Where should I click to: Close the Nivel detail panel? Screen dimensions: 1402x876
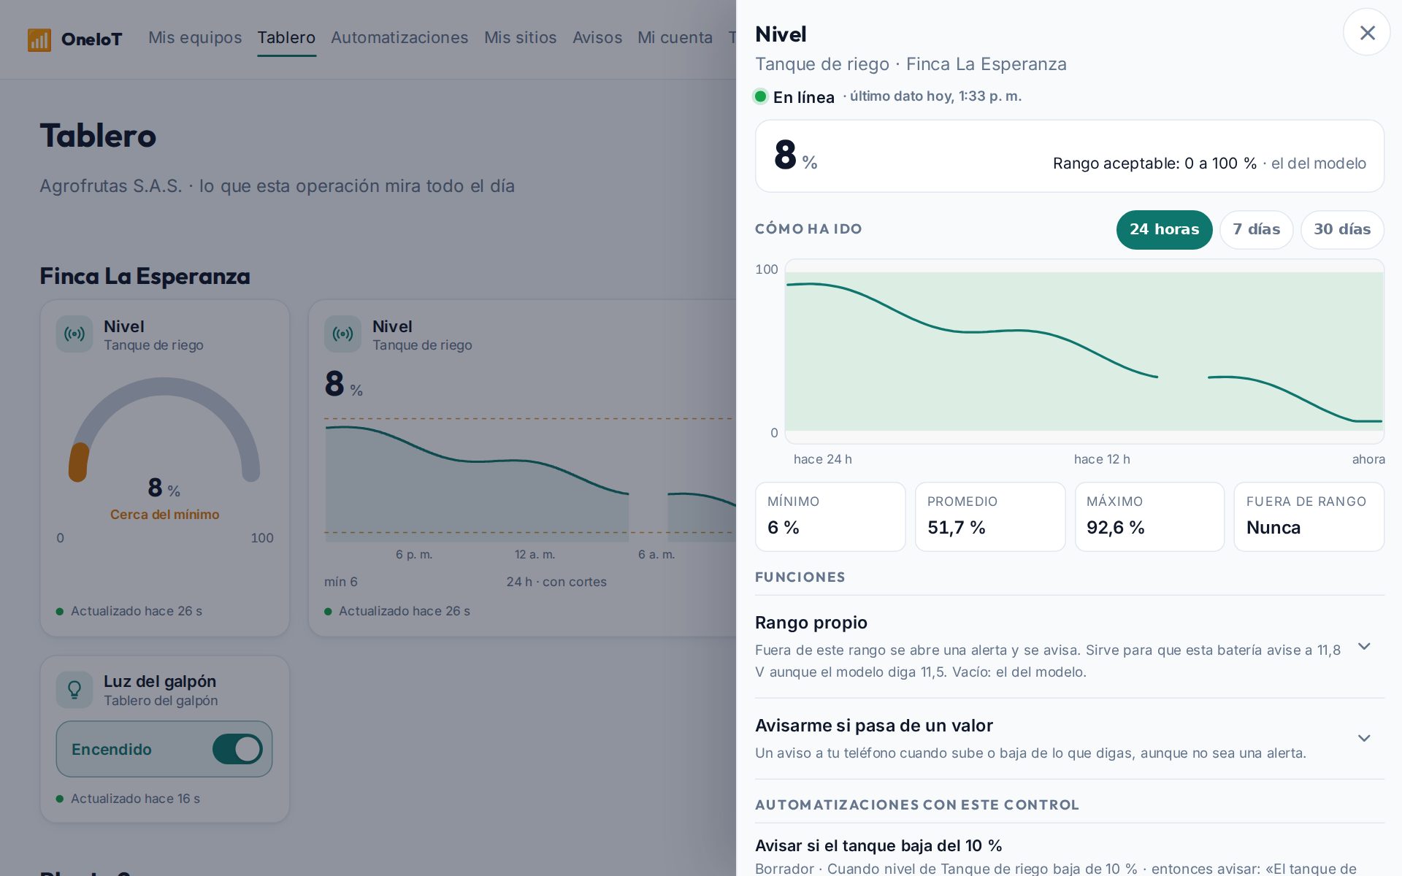[1367, 33]
